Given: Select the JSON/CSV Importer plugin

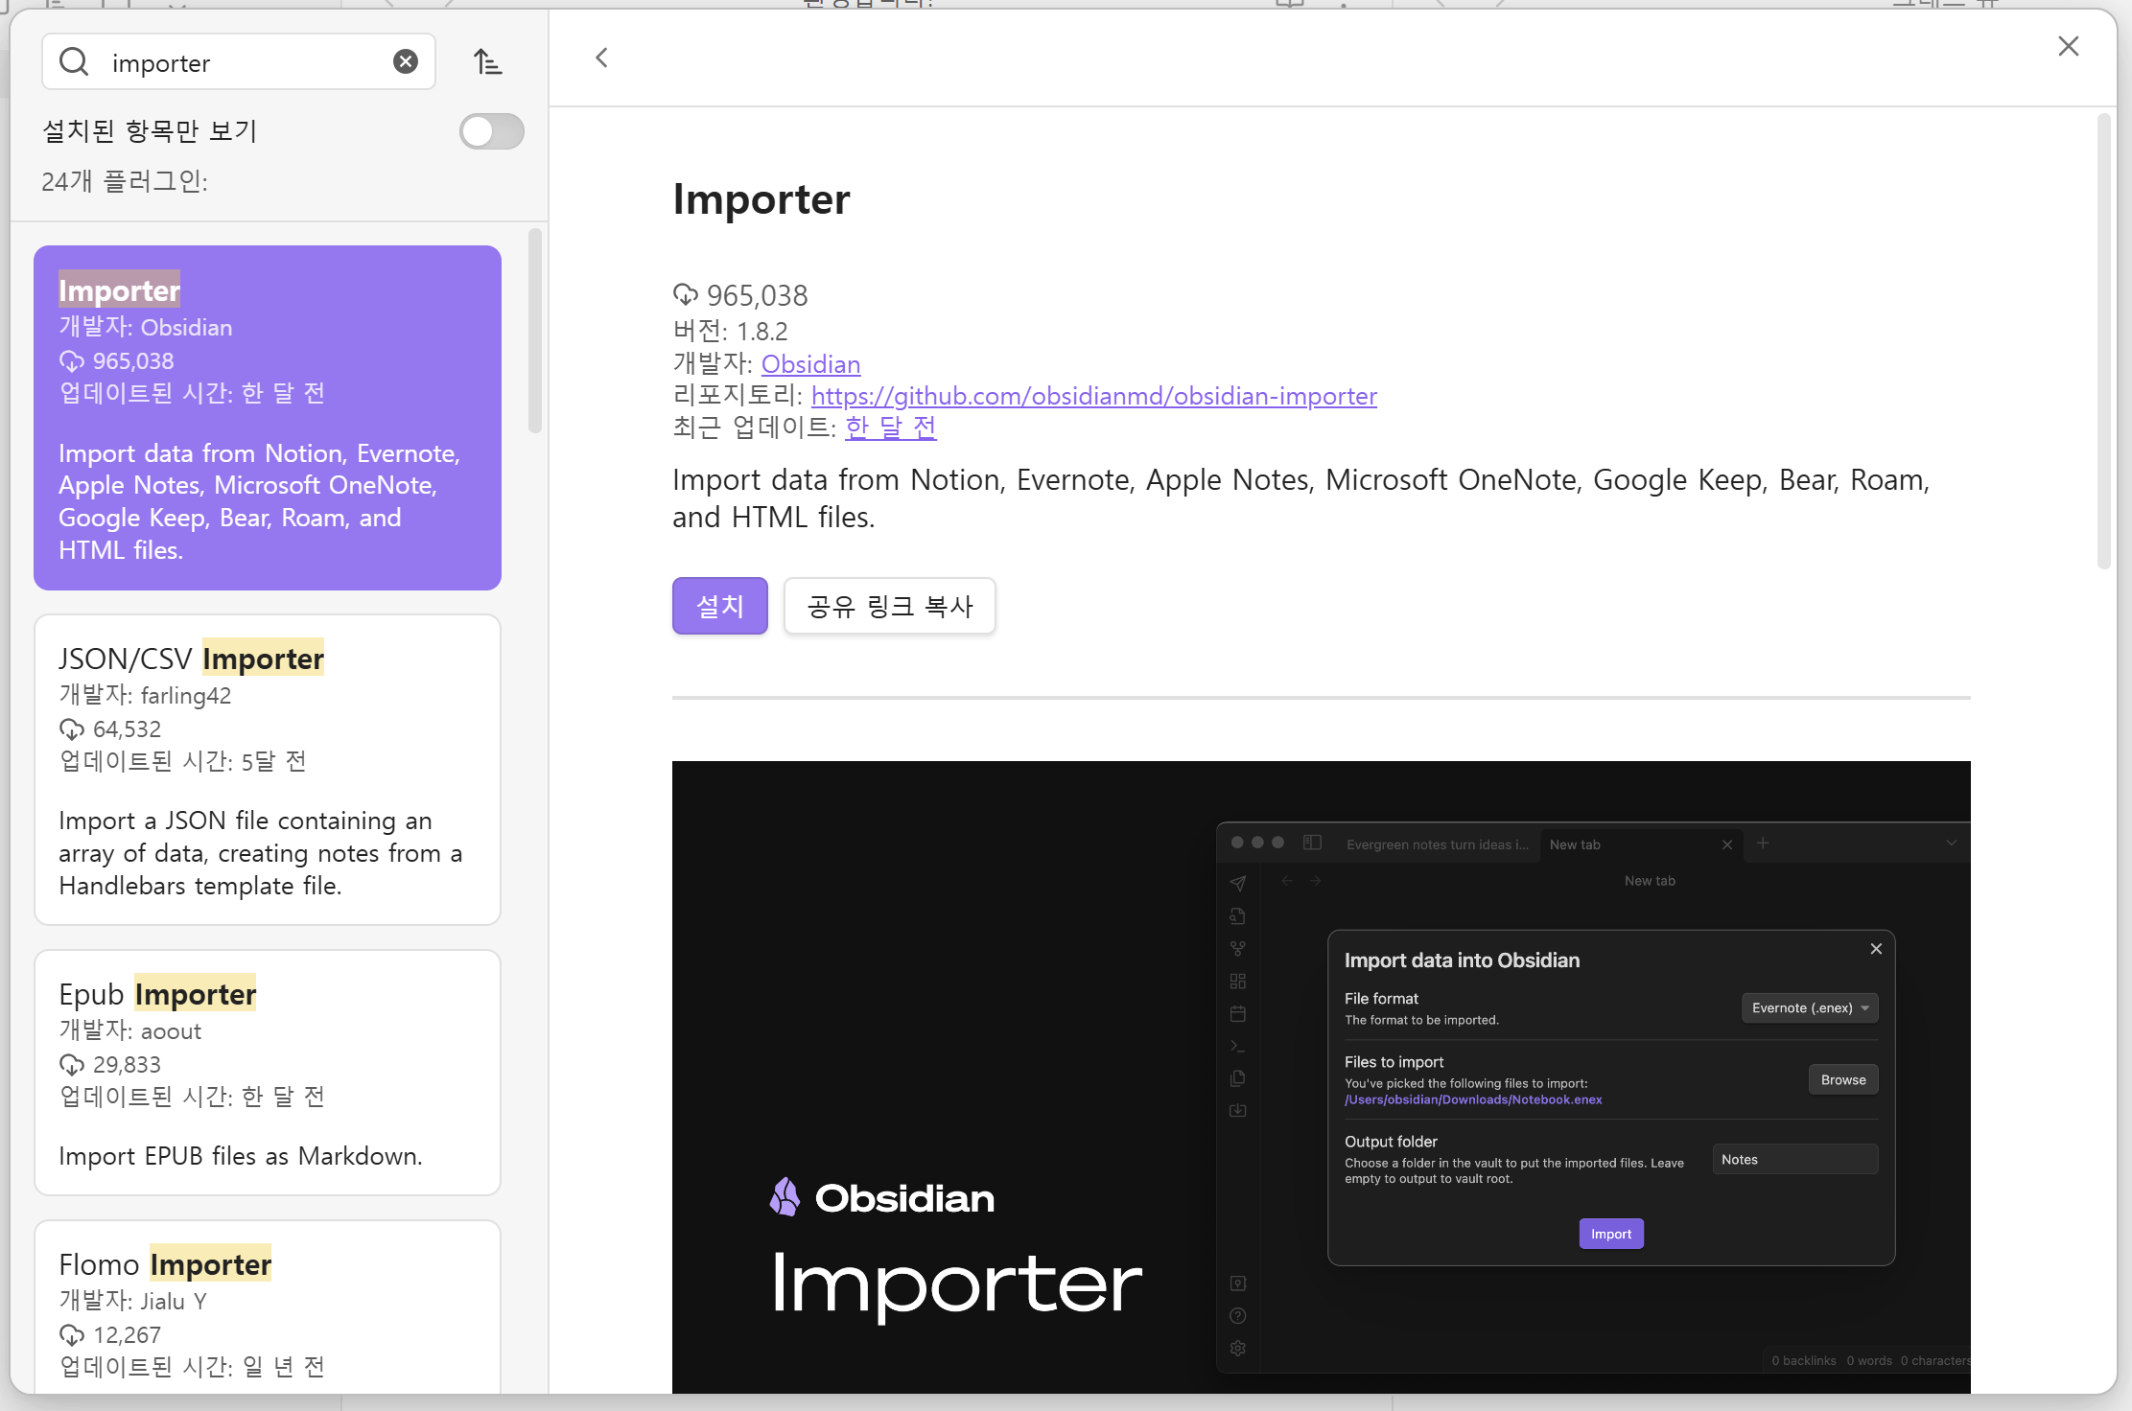Looking at the screenshot, I should pos(268,769).
